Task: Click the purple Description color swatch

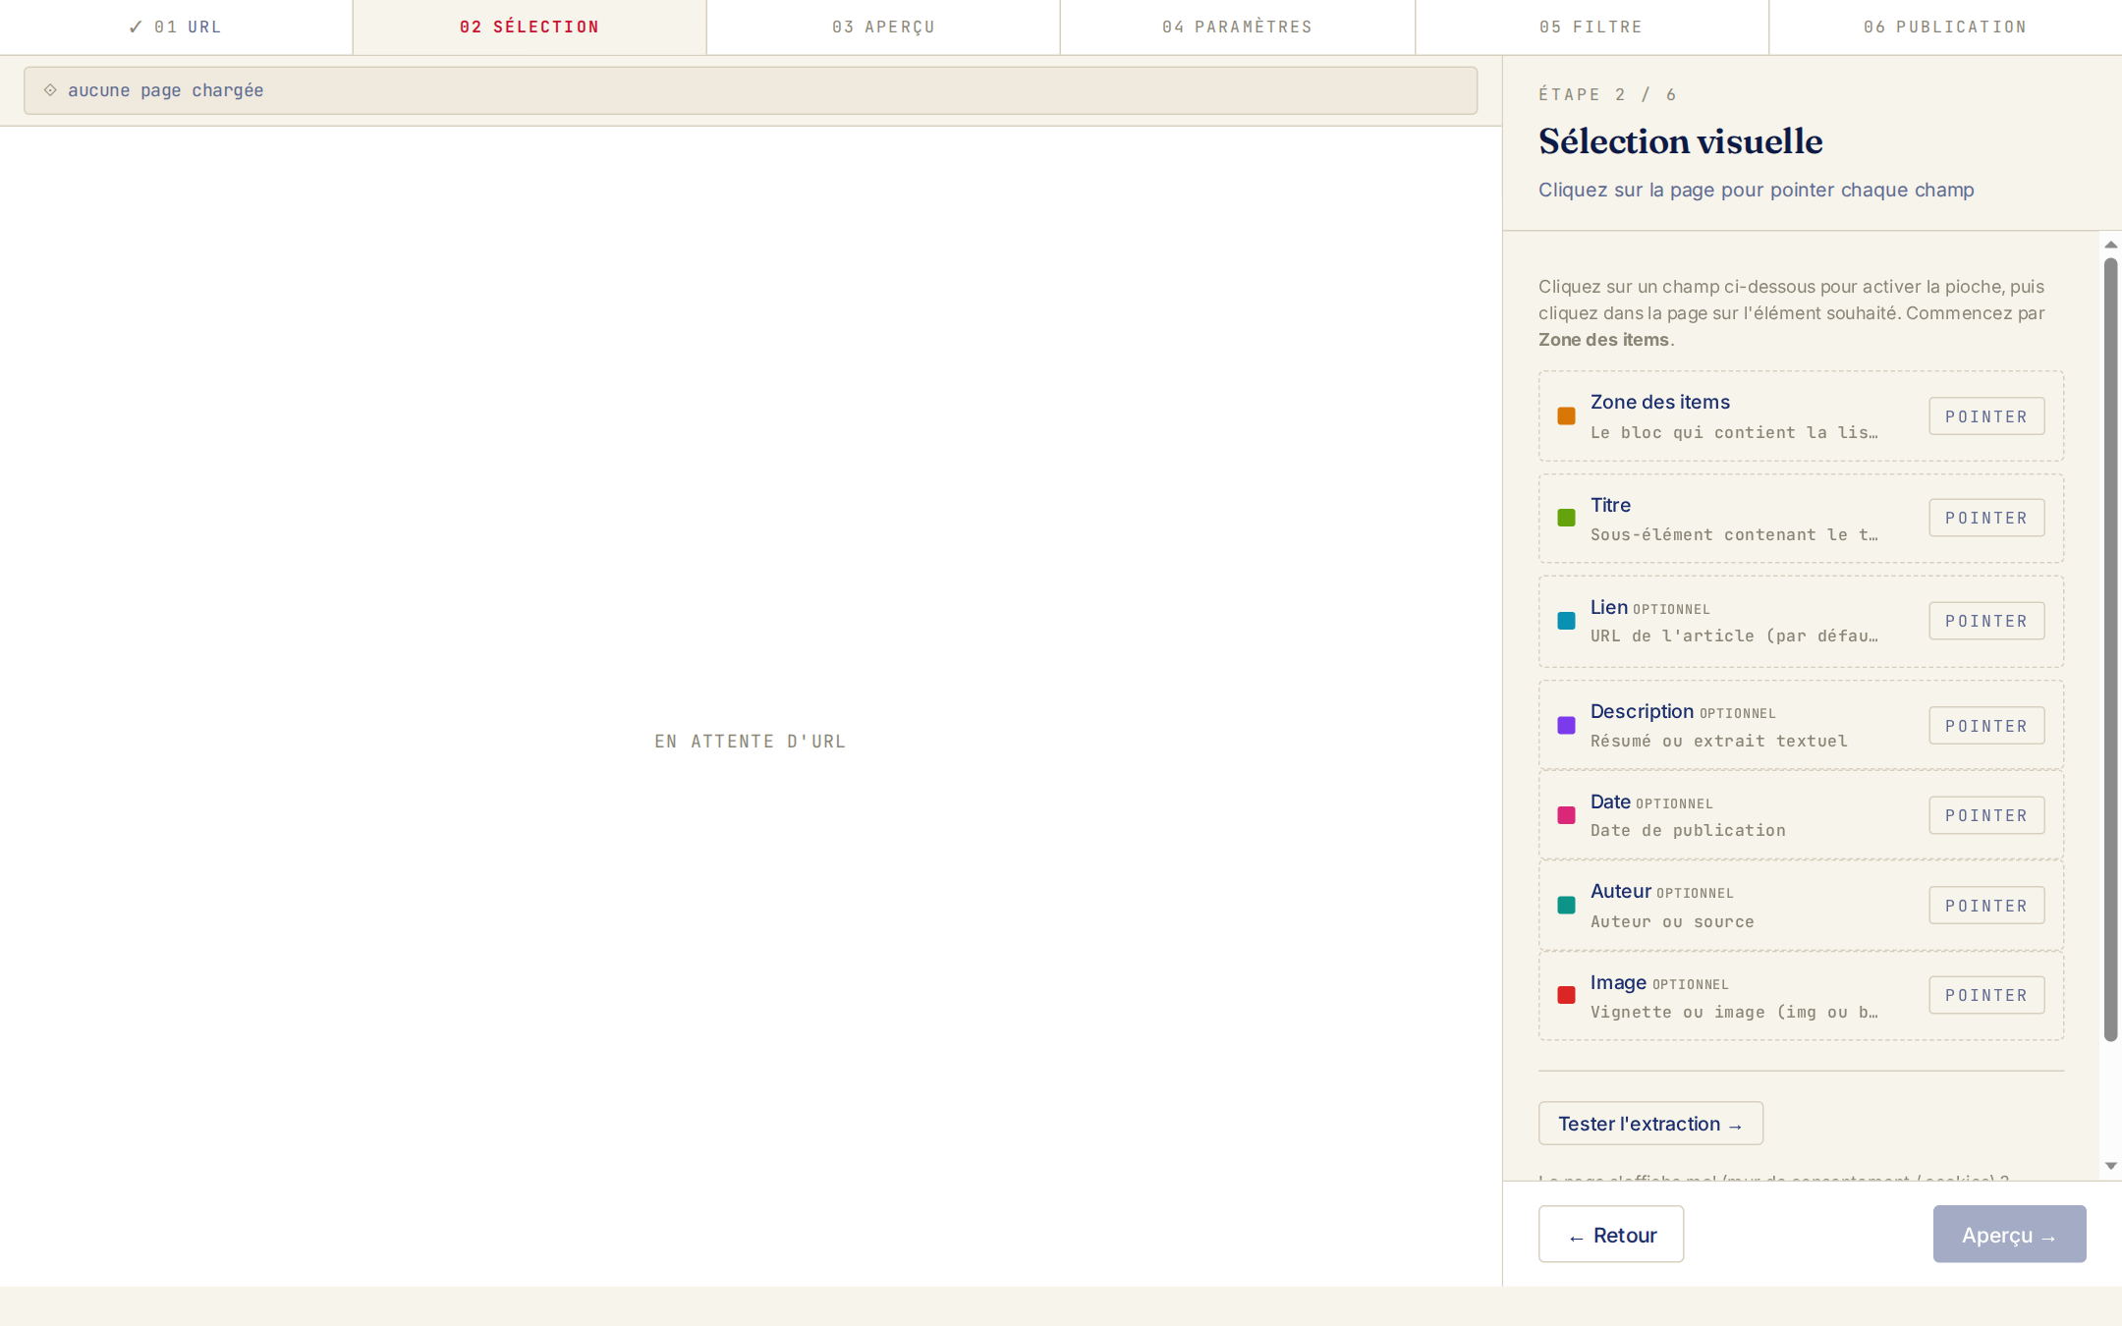Action: tap(1567, 726)
